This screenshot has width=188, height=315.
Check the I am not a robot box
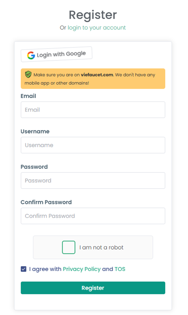coord(69,247)
